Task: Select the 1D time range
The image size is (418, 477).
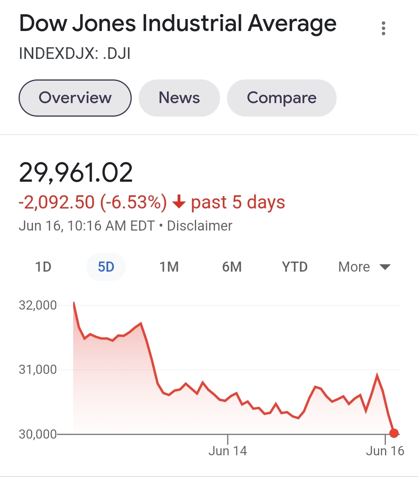Action: click(x=43, y=267)
